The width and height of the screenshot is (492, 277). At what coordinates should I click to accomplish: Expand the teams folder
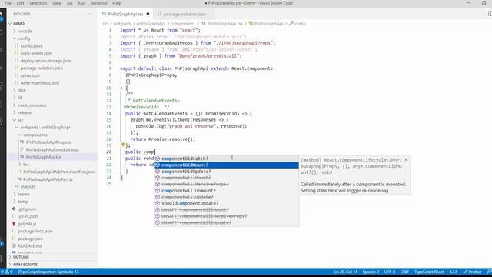52,194
